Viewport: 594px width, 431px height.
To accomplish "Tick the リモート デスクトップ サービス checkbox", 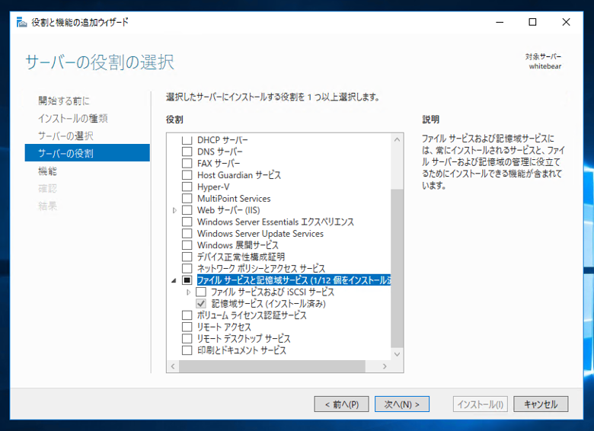I will coord(187,339).
